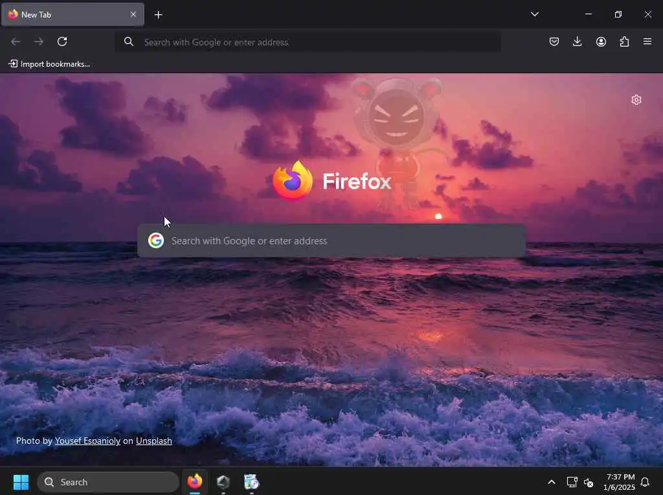The height and width of the screenshot is (495, 663).
Task: Open the Downloads panel
Action: (x=577, y=41)
